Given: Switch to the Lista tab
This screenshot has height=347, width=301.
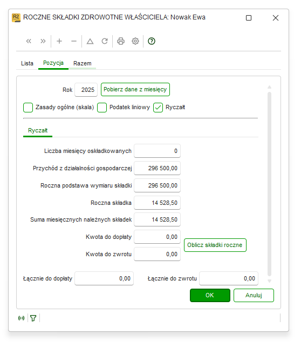Looking at the screenshot, I should (27, 64).
